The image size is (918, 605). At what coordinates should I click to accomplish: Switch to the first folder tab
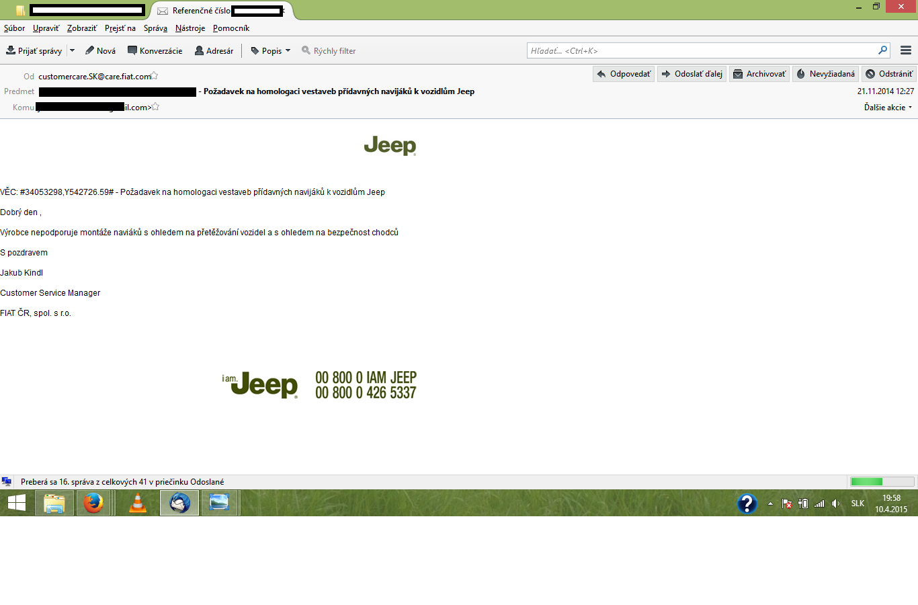[79, 10]
